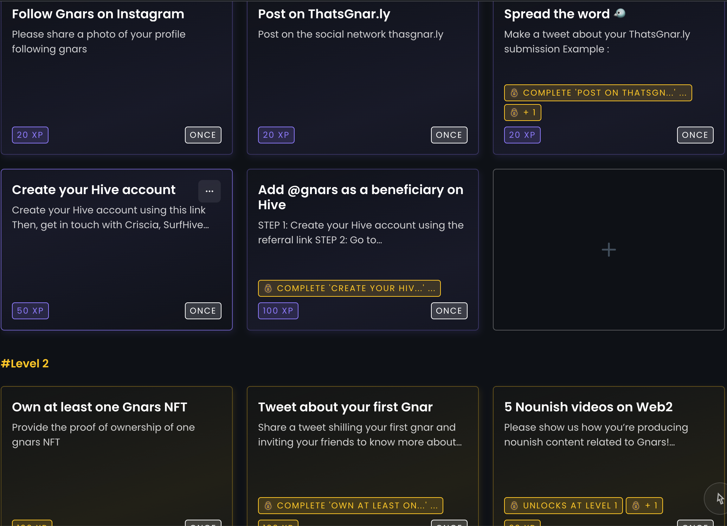Click 20 XP badge on Follow Gnars on Instagram
The height and width of the screenshot is (526, 727).
[x=30, y=135]
